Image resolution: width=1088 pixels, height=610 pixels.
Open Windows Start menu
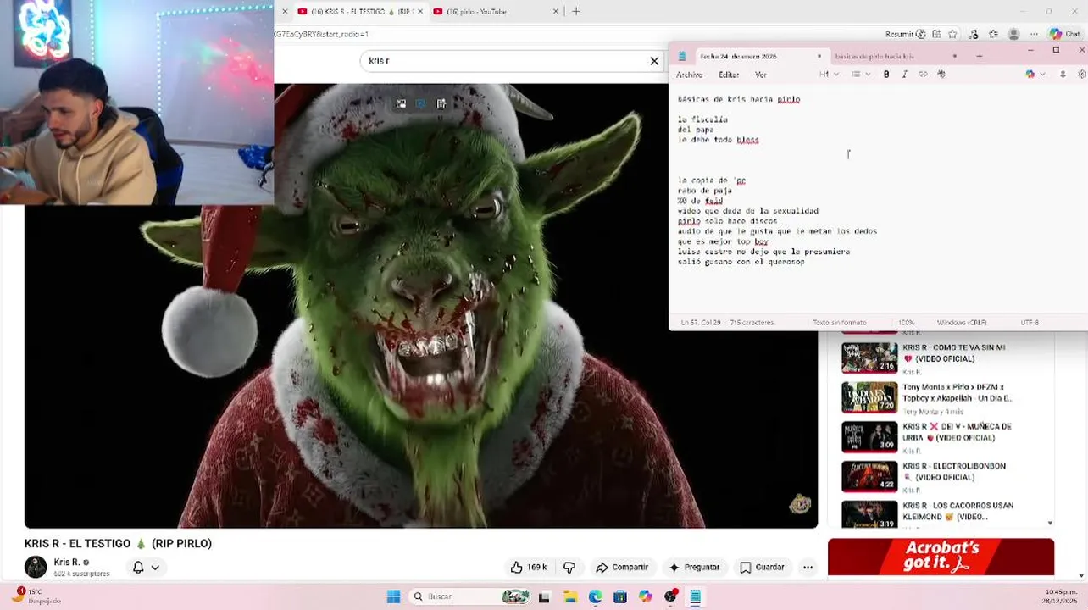pos(393,596)
